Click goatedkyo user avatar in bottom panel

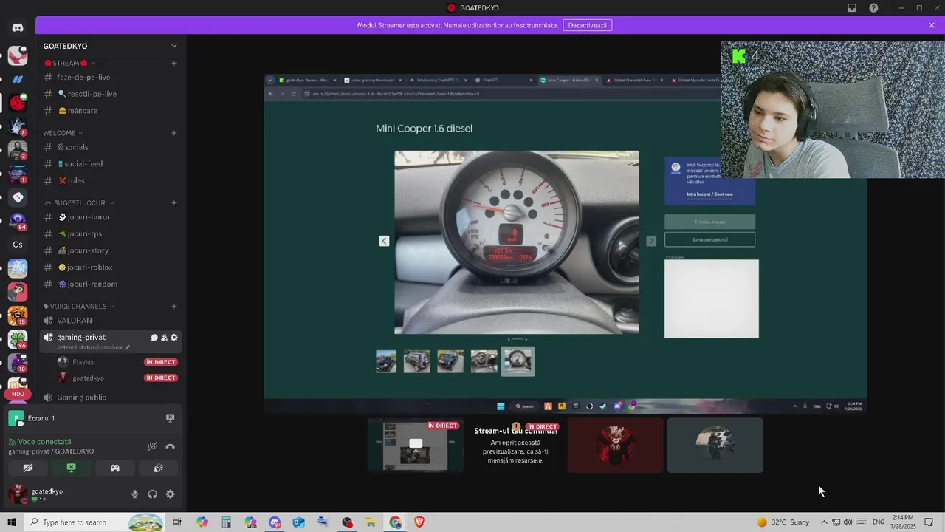[x=18, y=494]
